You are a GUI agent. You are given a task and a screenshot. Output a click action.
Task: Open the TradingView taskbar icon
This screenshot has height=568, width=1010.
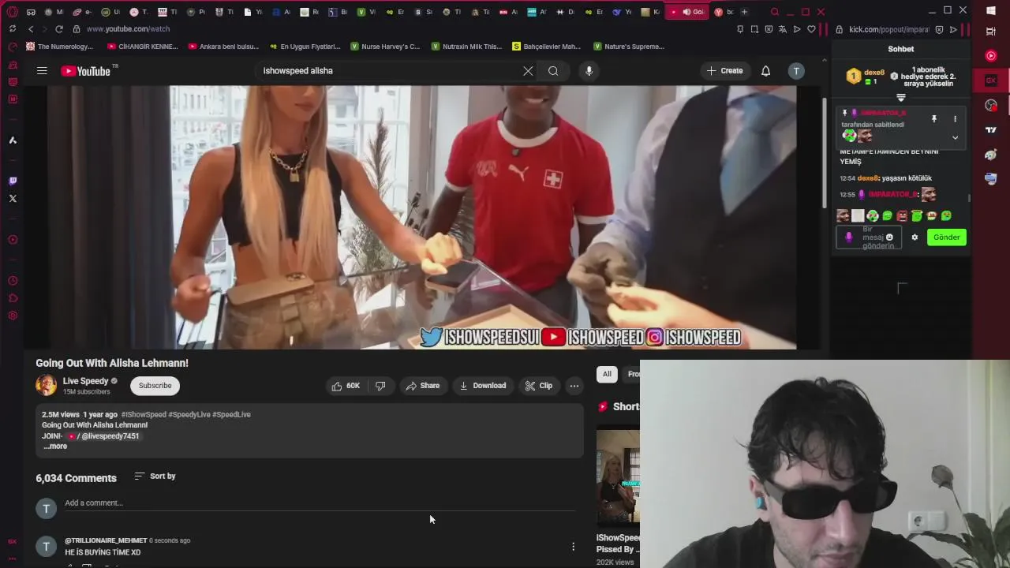(991, 129)
